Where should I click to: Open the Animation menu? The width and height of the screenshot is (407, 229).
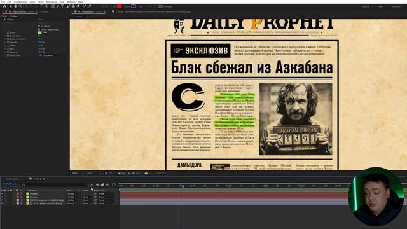click(52, 1)
